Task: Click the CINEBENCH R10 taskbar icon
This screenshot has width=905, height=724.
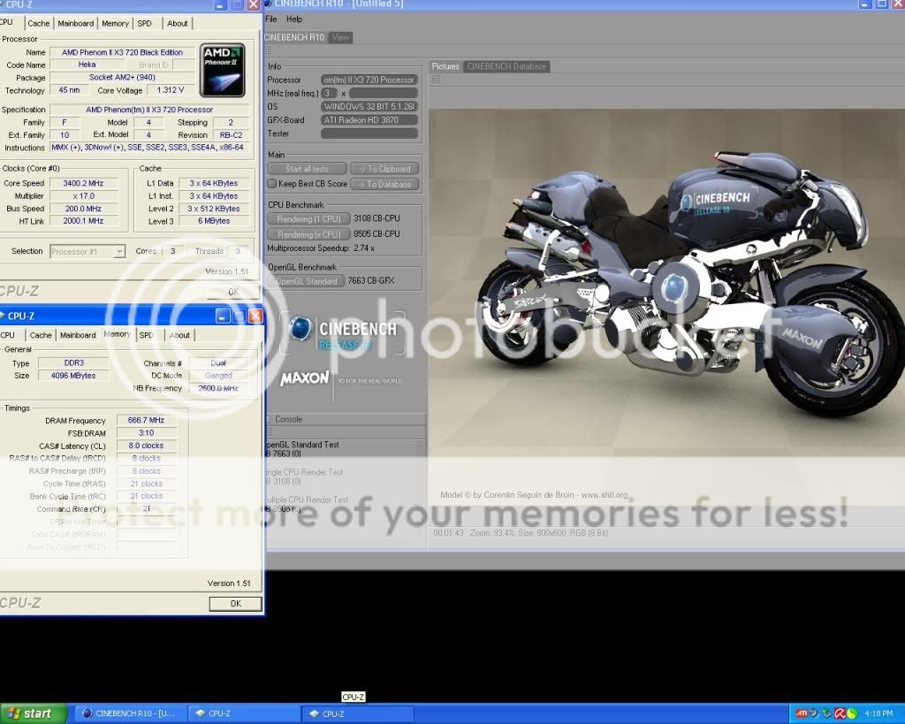Action: point(87,713)
